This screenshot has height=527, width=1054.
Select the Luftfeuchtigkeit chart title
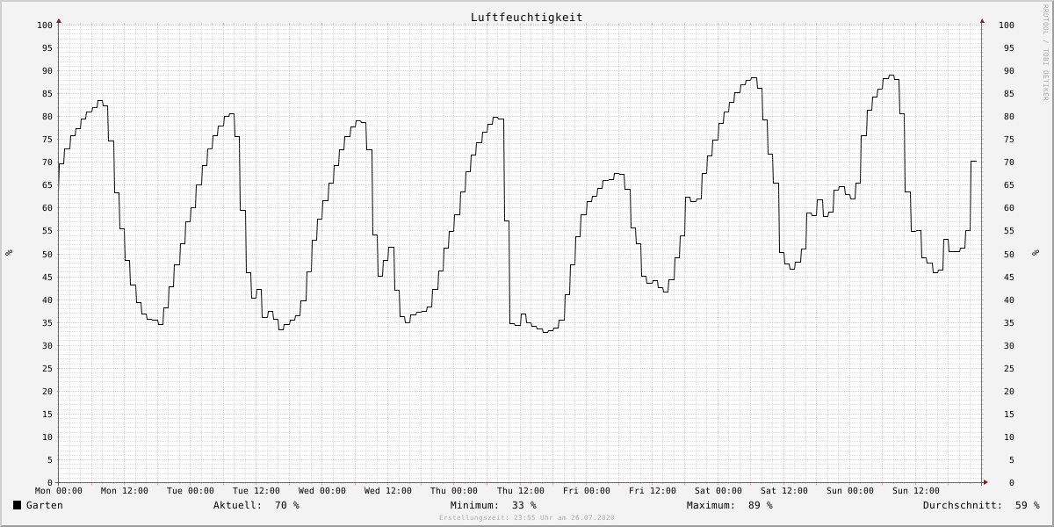coord(526,17)
